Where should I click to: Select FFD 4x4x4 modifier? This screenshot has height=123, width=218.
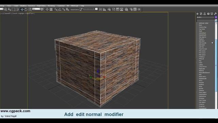202,55
